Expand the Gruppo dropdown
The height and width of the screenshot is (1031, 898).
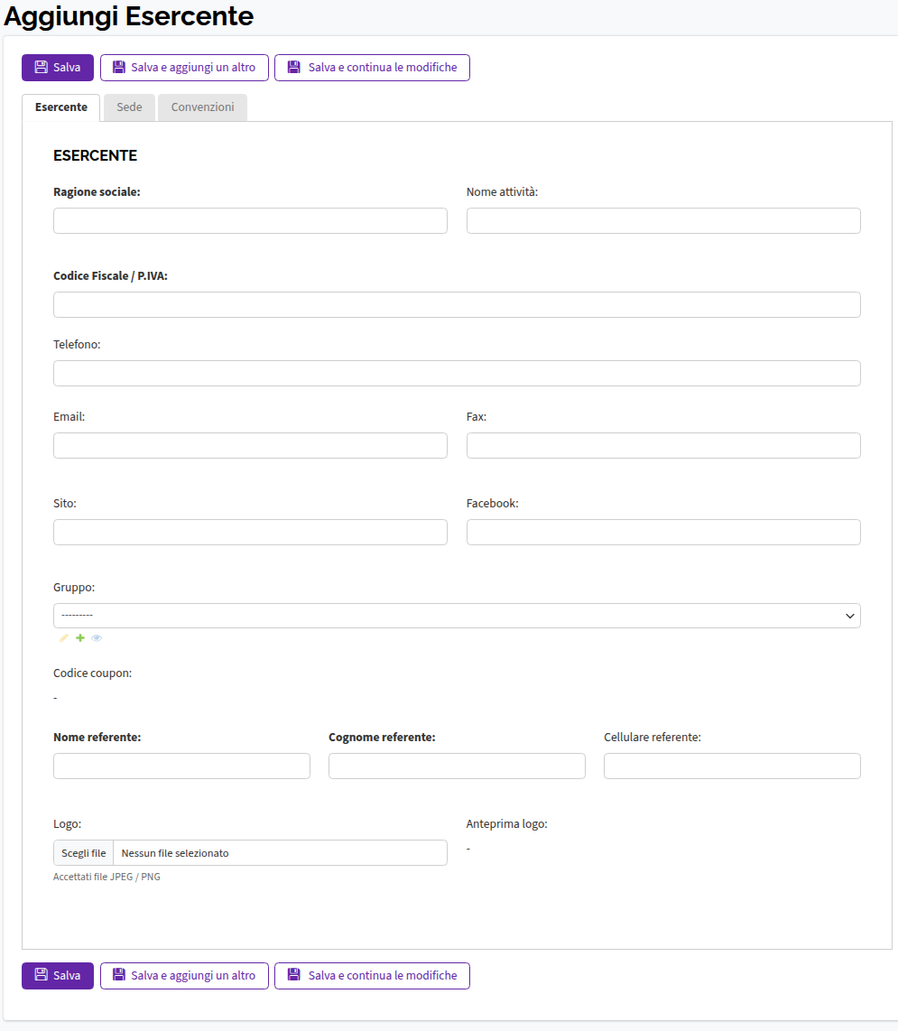pyautogui.click(x=457, y=616)
